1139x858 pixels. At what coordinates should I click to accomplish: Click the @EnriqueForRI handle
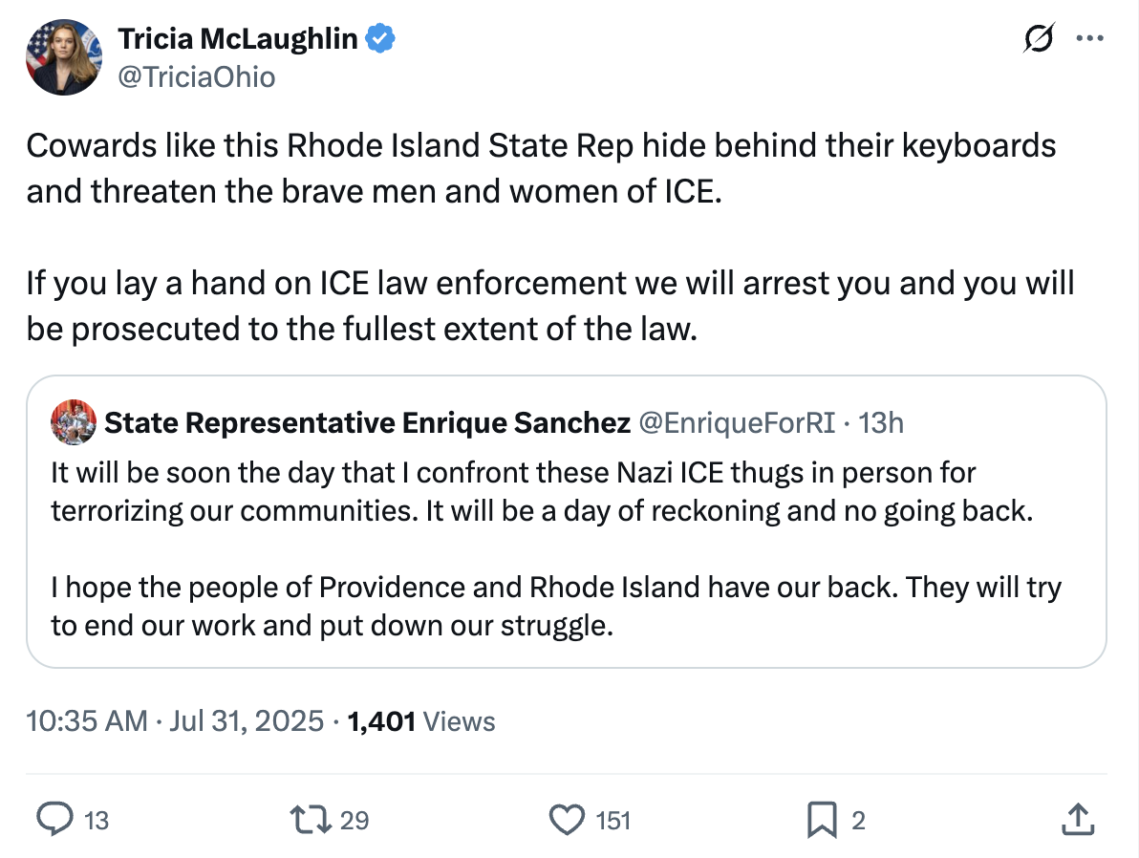tap(737, 422)
